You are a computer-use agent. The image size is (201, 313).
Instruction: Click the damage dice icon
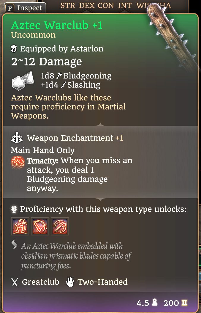click(22, 81)
